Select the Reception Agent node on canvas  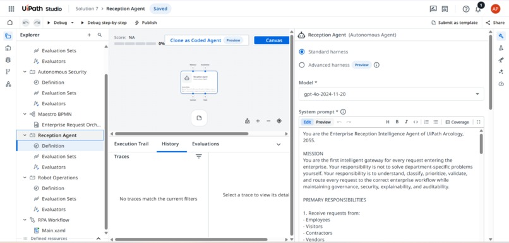(199, 82)
